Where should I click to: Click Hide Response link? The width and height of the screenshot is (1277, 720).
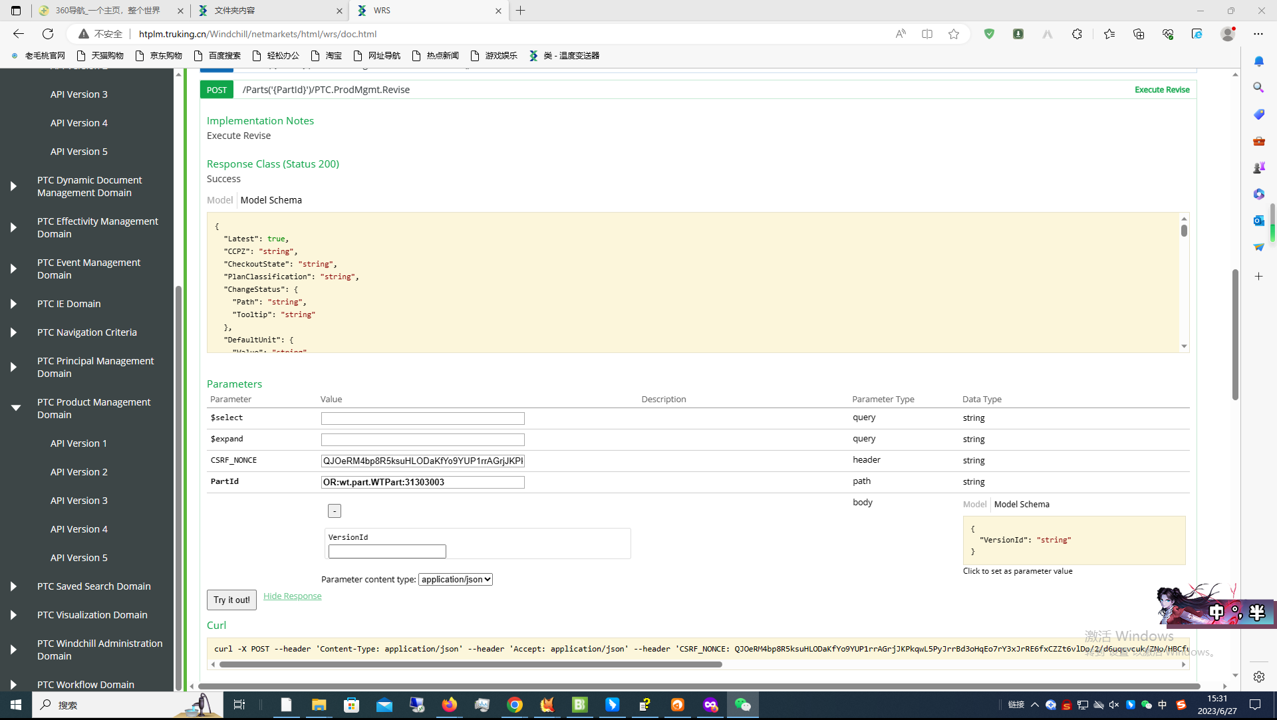pos(292,596)
